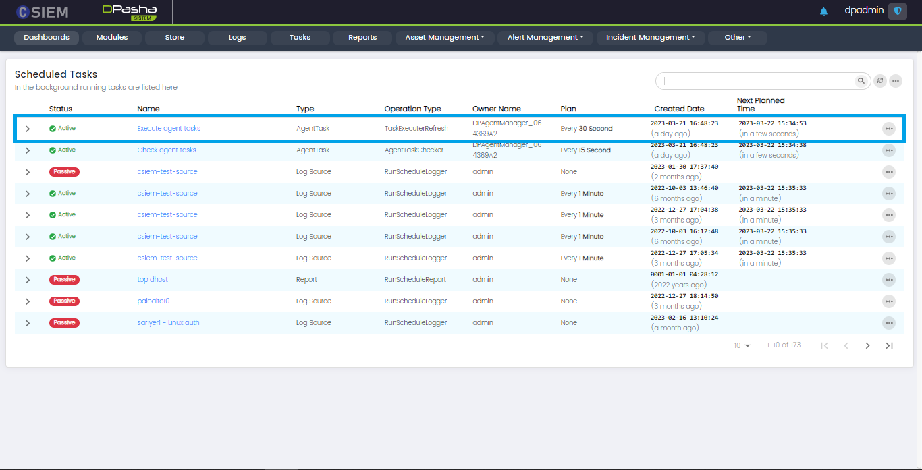Go to the next page of tasks
This screenshot has height=470, width=922.
pyautogui.click(x=867, y=345)
